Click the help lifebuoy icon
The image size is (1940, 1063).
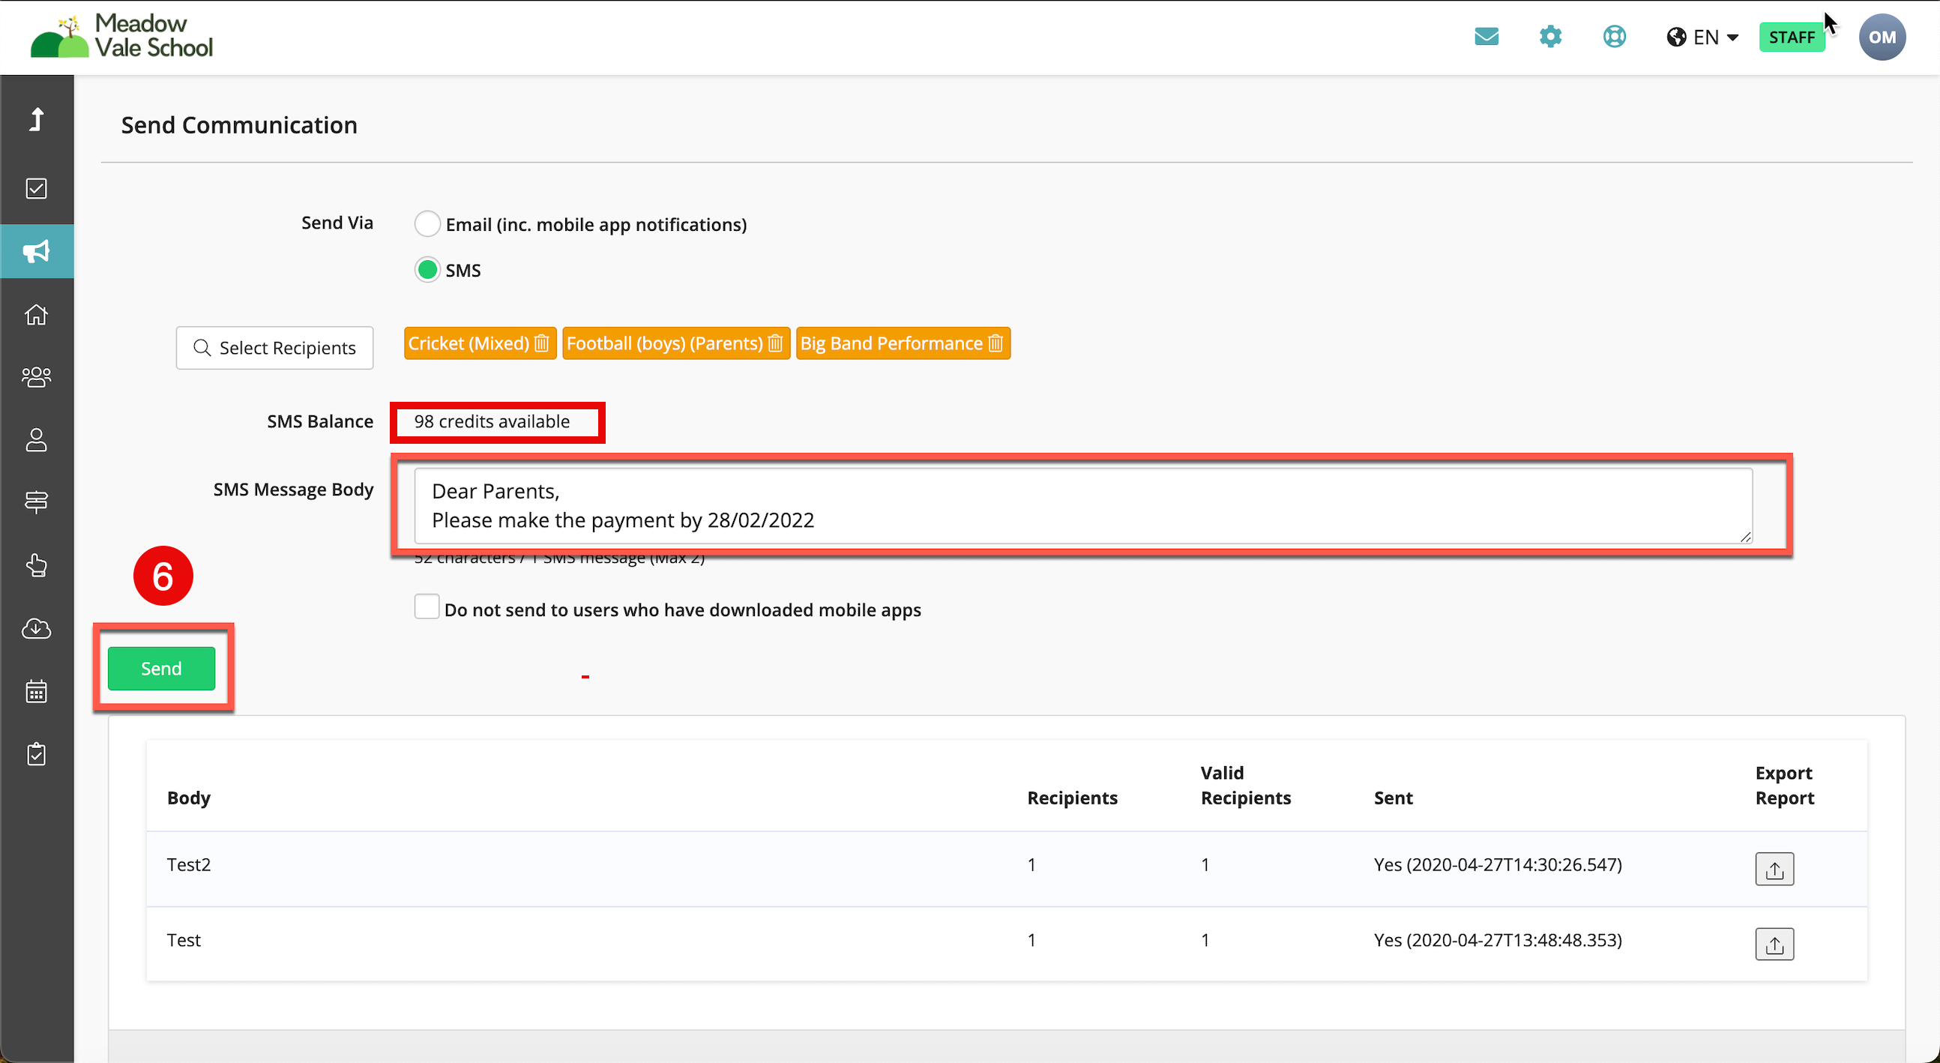point(1614,37)
